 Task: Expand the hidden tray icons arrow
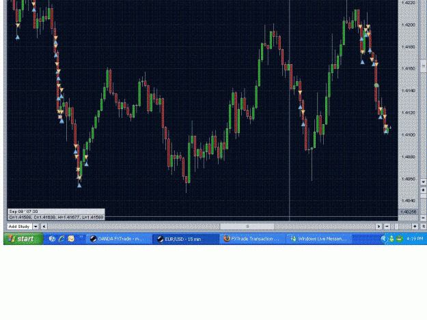coord(383,239)
